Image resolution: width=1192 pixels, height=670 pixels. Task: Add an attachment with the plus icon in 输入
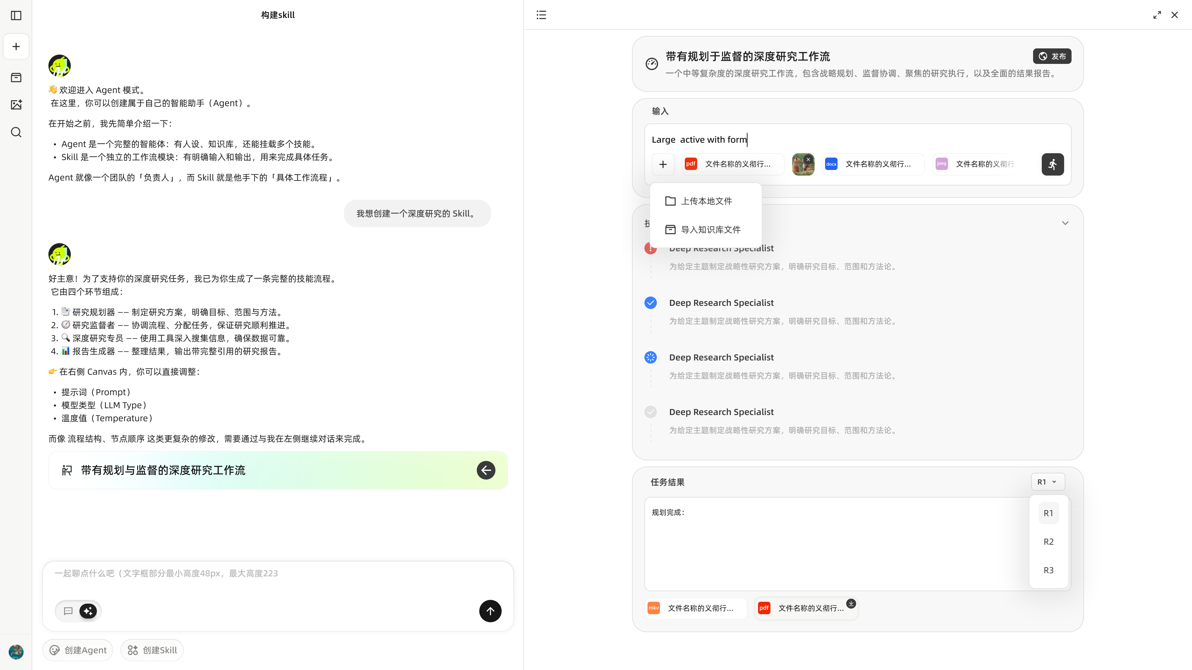coord(663,164)
